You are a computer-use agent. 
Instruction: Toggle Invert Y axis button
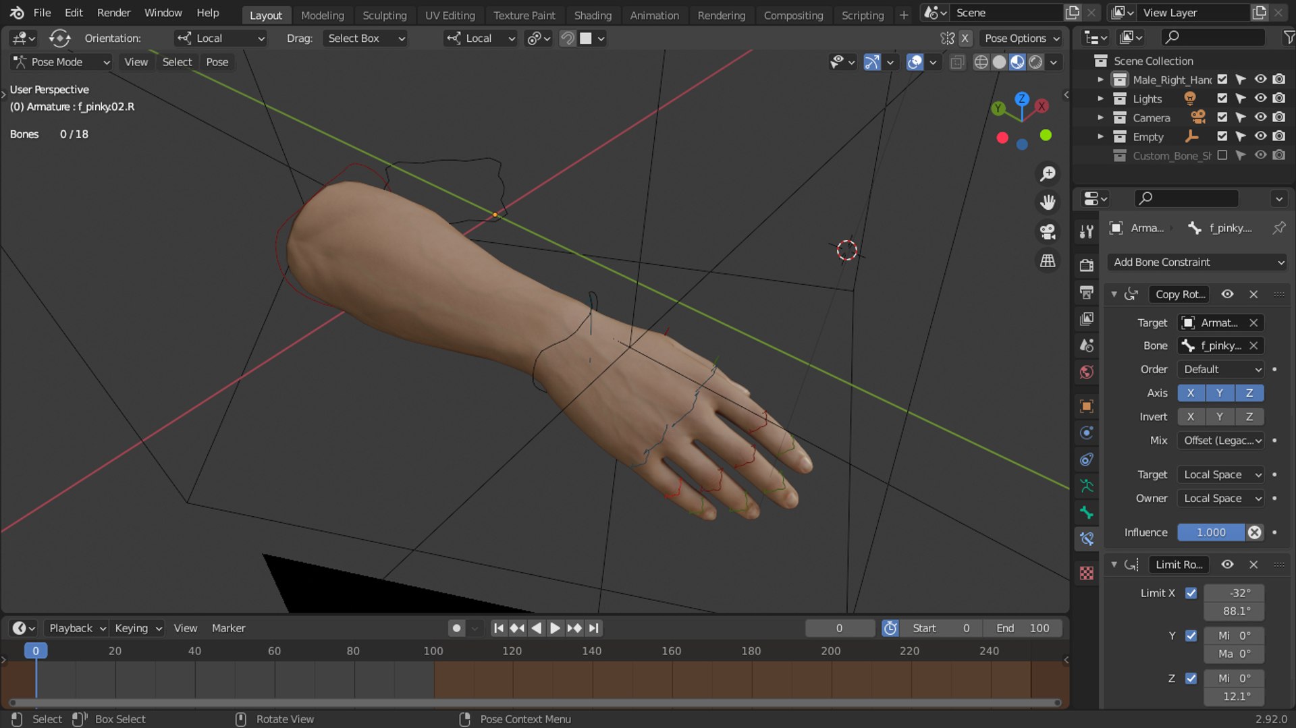click(1219, 417)
